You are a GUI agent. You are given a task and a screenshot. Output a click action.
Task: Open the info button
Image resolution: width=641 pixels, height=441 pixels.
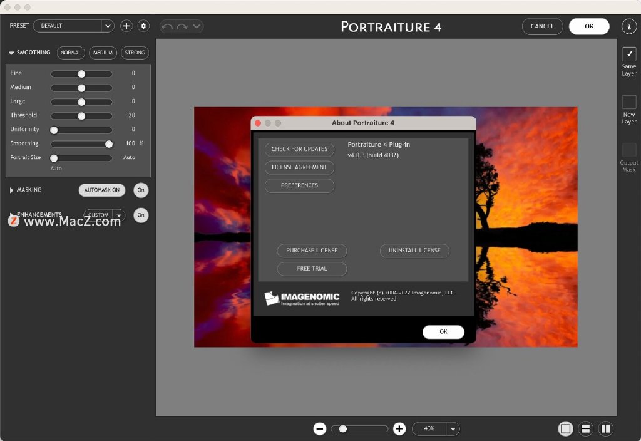pos(629,26)
